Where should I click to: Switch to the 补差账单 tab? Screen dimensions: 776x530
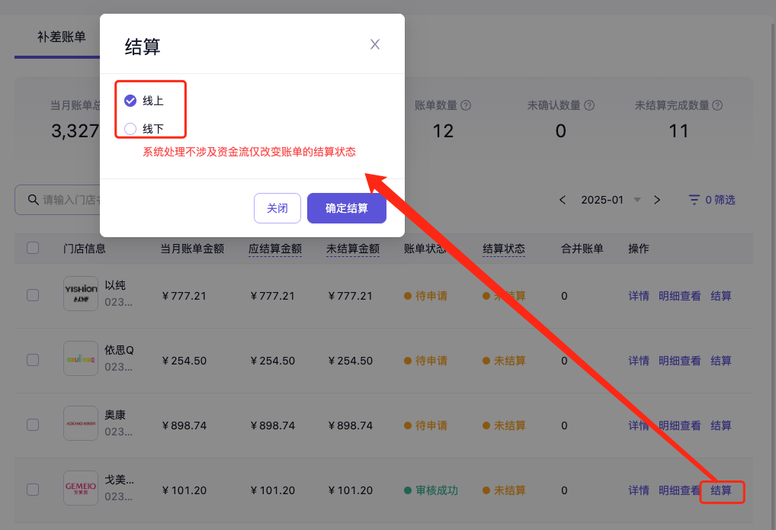[62, 37]
